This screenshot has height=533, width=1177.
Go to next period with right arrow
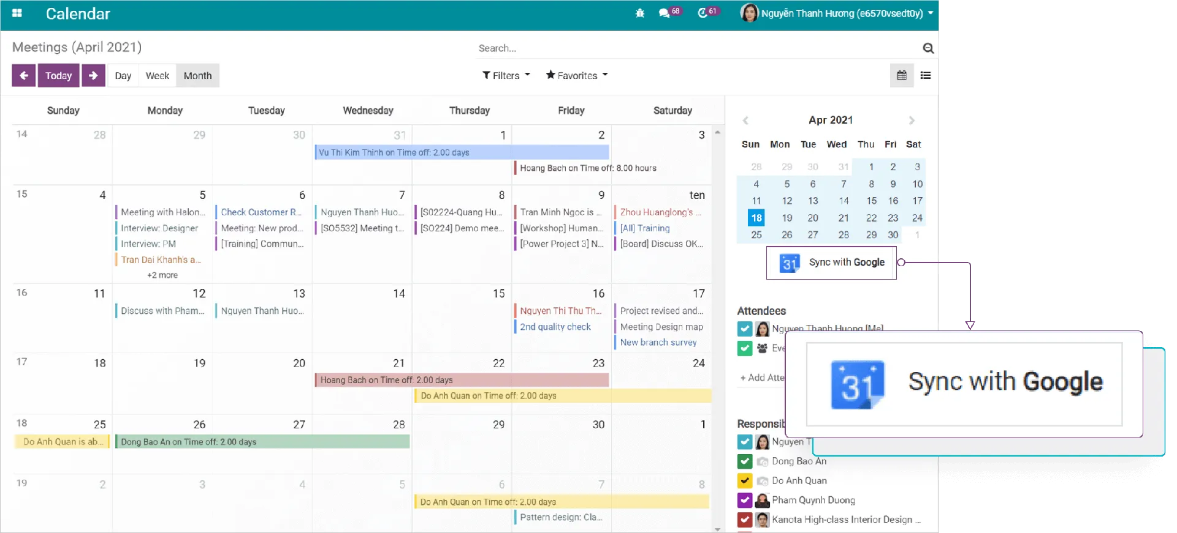93,75
